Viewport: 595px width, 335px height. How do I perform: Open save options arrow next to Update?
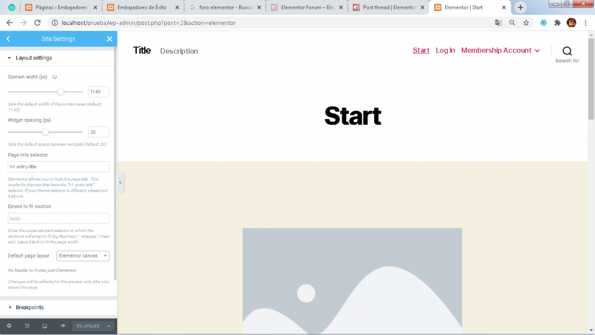[x=109, y=326]
